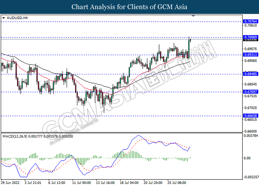Click the 25 Jul 08:00 time label
Screen dimensions: 259x185
[177, 183]
